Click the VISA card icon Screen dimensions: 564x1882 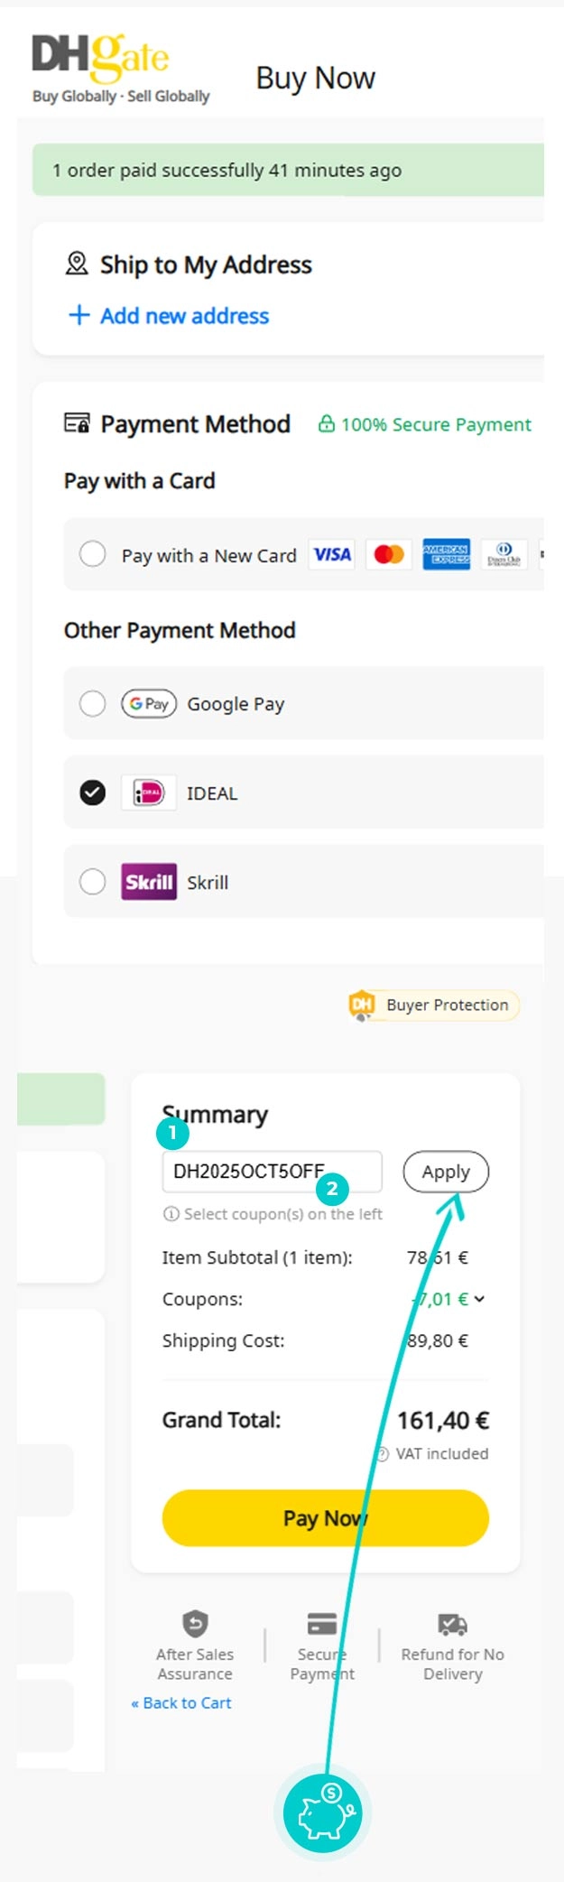[331, 554]
